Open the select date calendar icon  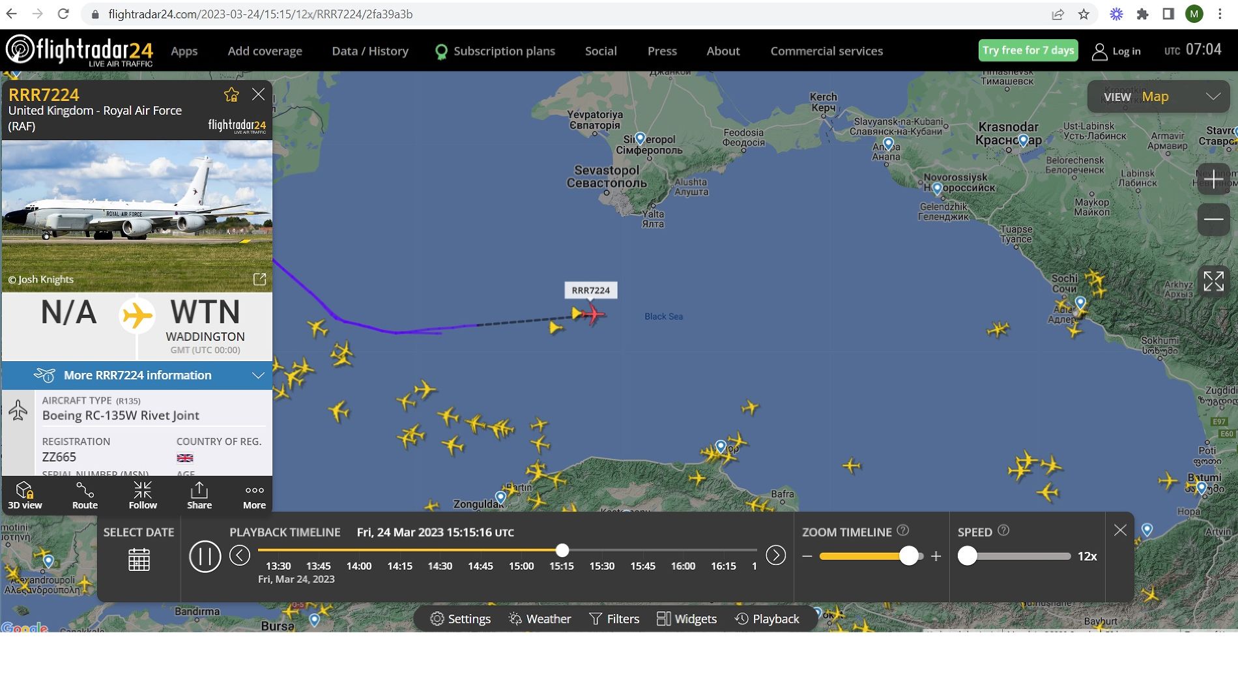139,559
